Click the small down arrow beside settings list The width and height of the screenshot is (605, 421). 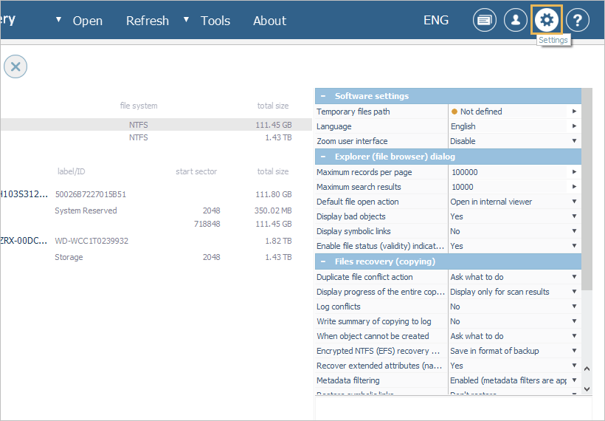point(587,389)
